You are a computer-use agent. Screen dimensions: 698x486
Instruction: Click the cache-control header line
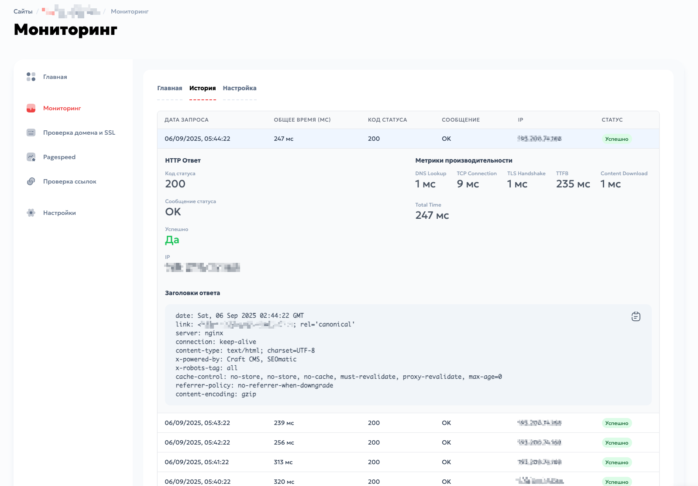[339, 377]
